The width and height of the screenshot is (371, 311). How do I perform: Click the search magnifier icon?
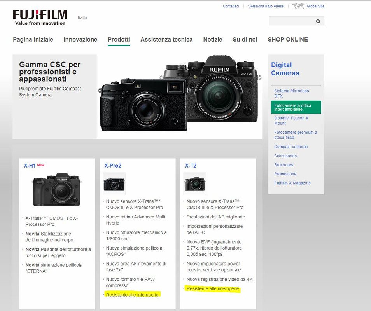(x=318, y=21)
